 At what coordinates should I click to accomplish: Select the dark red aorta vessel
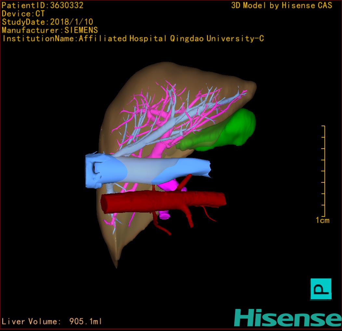pyautogui.click(x=163, y=200)
